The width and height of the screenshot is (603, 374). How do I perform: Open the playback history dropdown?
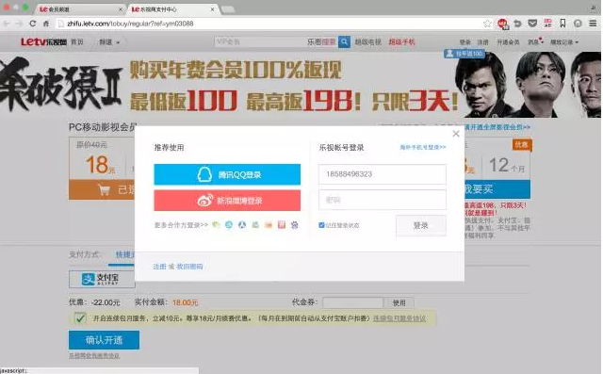[x=564, y=41]
